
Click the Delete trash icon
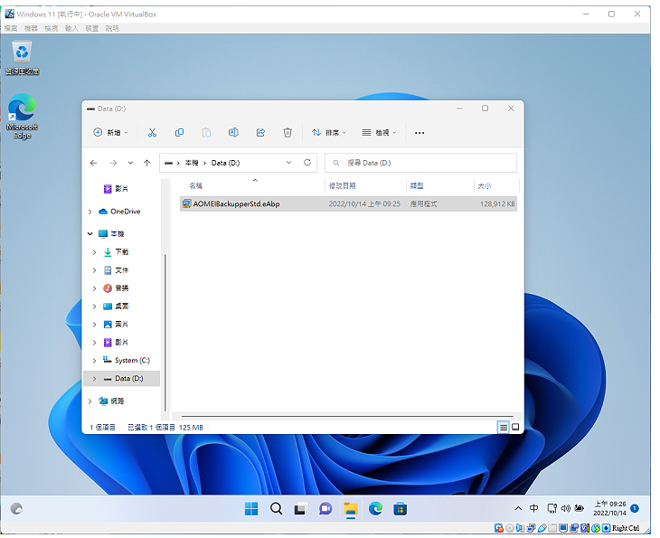288,133
